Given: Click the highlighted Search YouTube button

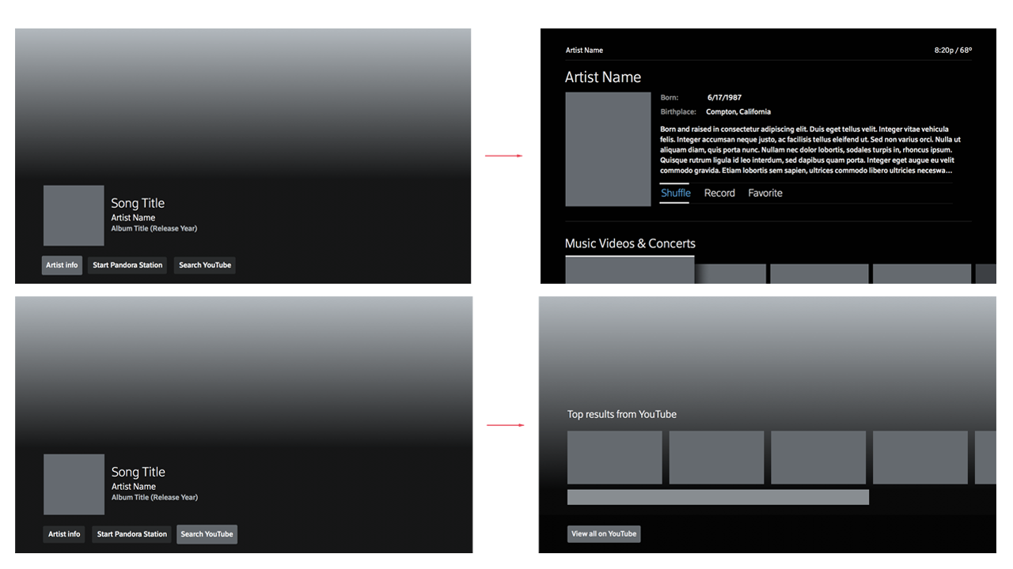Looking at the screenshot, I should (207, 534).
